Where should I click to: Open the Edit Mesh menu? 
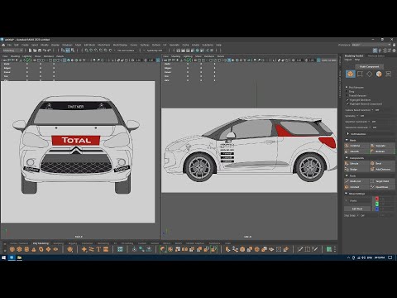click(89, 45)
